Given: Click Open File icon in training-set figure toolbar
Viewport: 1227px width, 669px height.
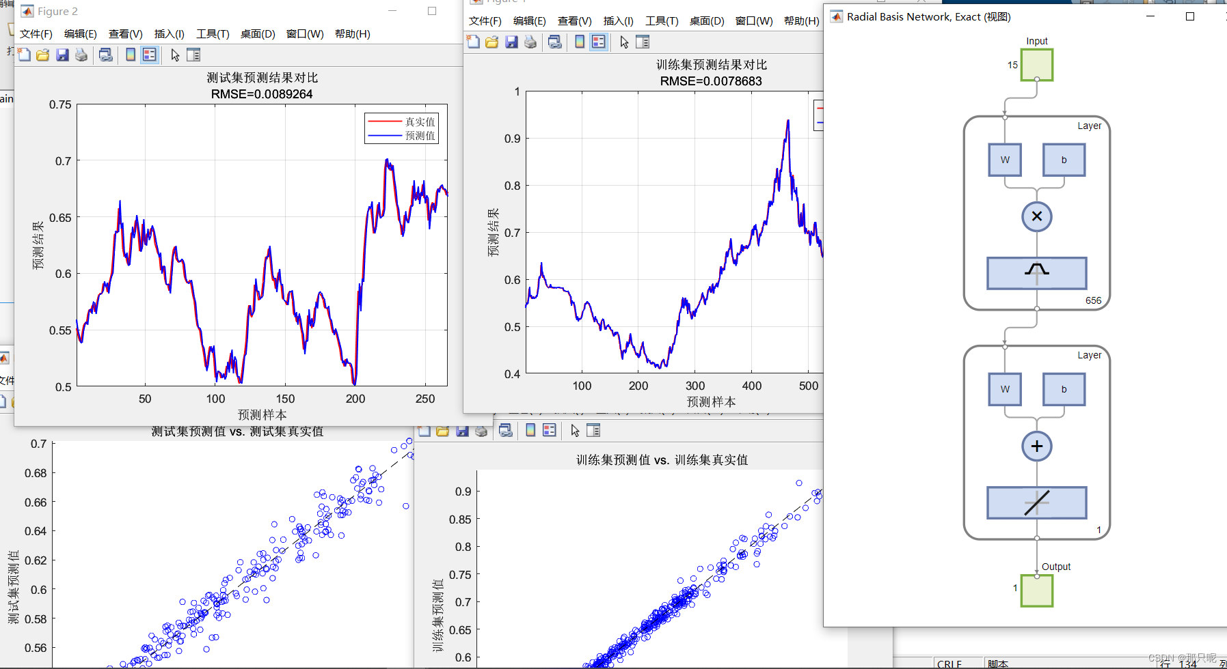Looking at the screenshot, I should 492,42.
